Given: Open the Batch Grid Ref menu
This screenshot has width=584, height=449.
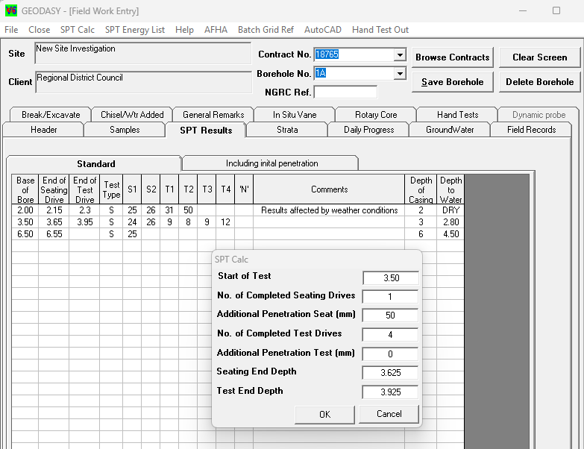Looking at the screenshot, I should [266, 30].
